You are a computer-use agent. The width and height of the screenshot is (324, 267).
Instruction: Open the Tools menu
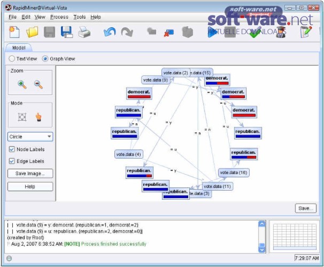click(x=80, y=17)
